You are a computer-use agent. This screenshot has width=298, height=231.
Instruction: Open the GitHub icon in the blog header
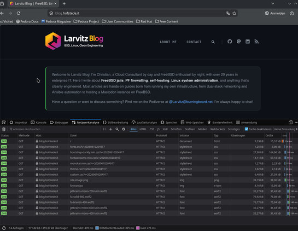tap(230, 42)
